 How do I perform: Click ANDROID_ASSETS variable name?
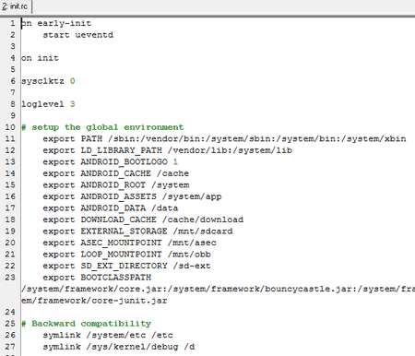[119, 196]
